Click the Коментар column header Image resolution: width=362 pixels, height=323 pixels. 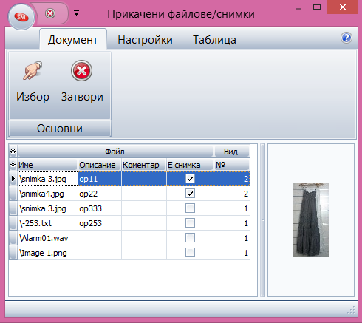[144, 165]
